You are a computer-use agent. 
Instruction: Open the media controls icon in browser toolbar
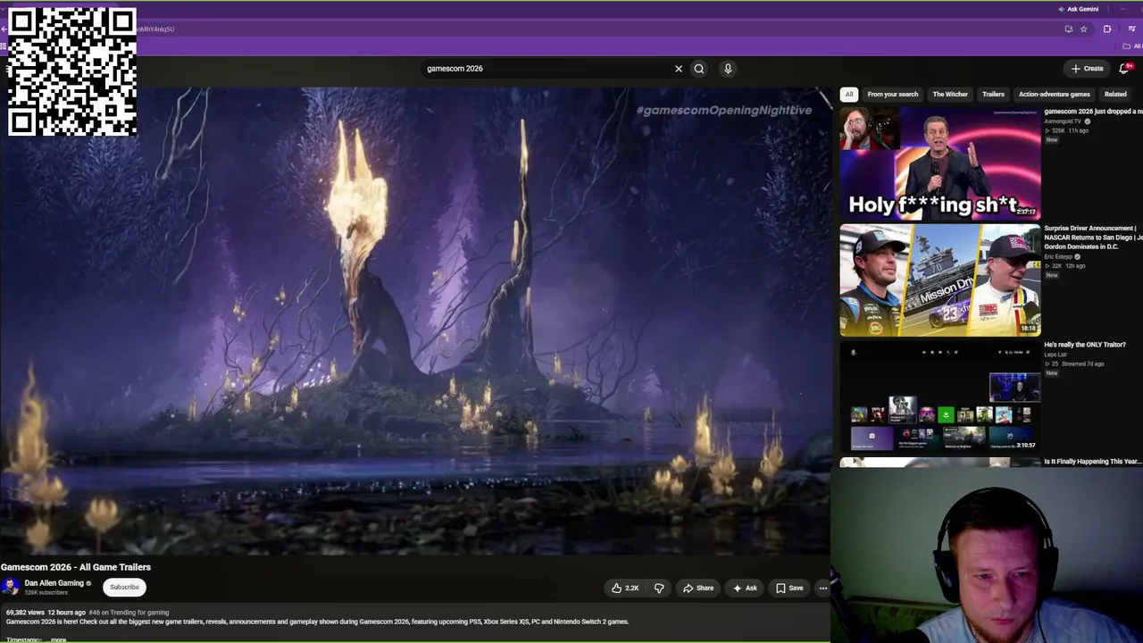coord(1131,29)
